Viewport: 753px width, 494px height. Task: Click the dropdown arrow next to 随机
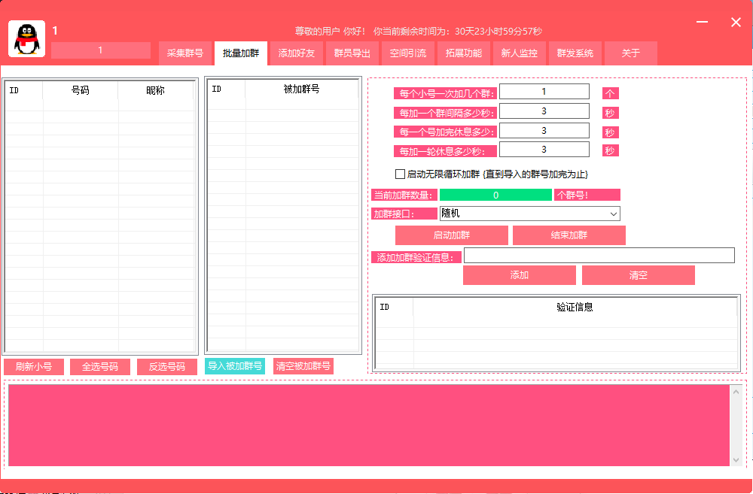613,214
